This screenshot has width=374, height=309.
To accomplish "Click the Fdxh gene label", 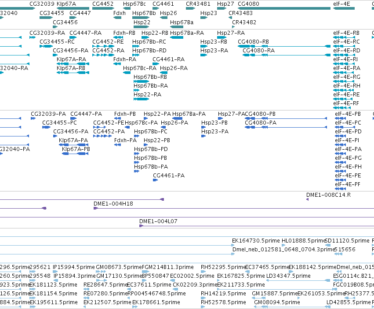I will [x=119, y=13].
